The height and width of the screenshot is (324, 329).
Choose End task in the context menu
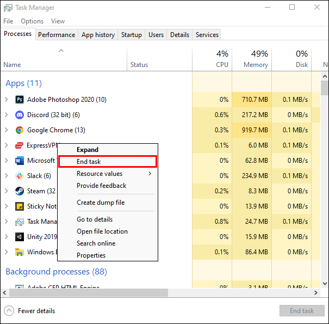(x=108, y=162)
